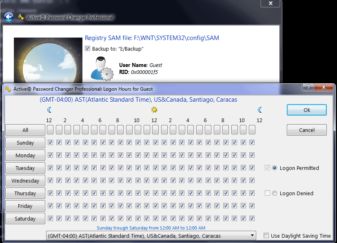Toggle Saturday's 11 PM hour checkbox

pos(252,218)
